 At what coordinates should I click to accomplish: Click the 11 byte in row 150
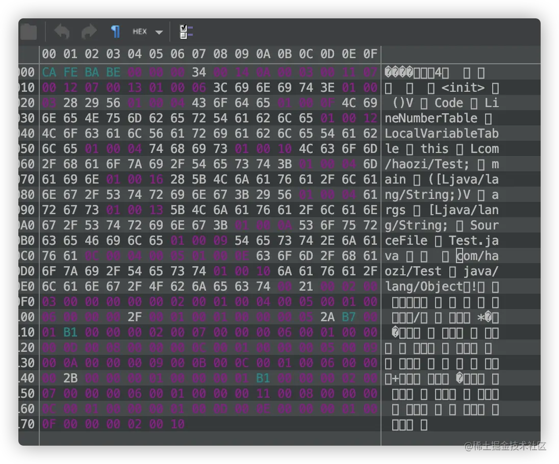tap(263, 394)
